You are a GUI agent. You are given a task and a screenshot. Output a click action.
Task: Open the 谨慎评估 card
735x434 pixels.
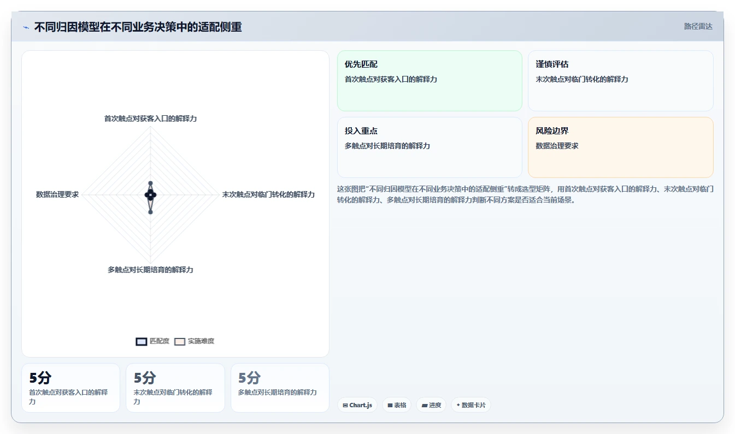point(620,81)
